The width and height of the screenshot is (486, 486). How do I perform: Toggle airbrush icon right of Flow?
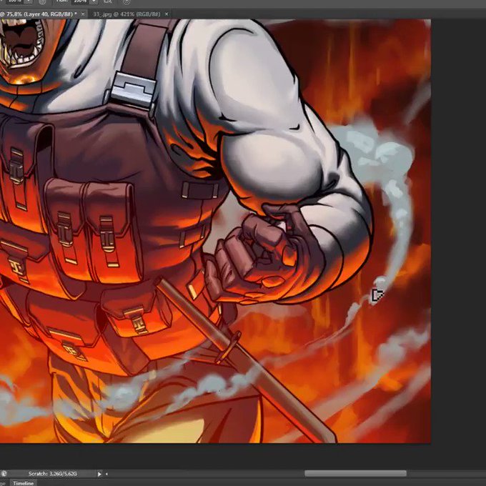[108, 2]
